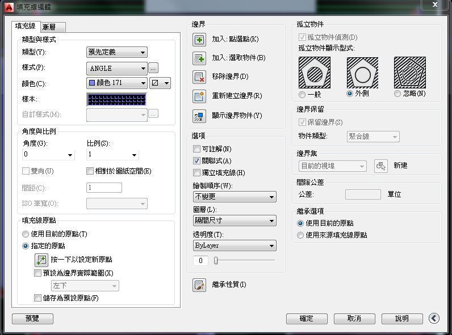Choose the 一般 island style thumbnail

pos(315,73)
